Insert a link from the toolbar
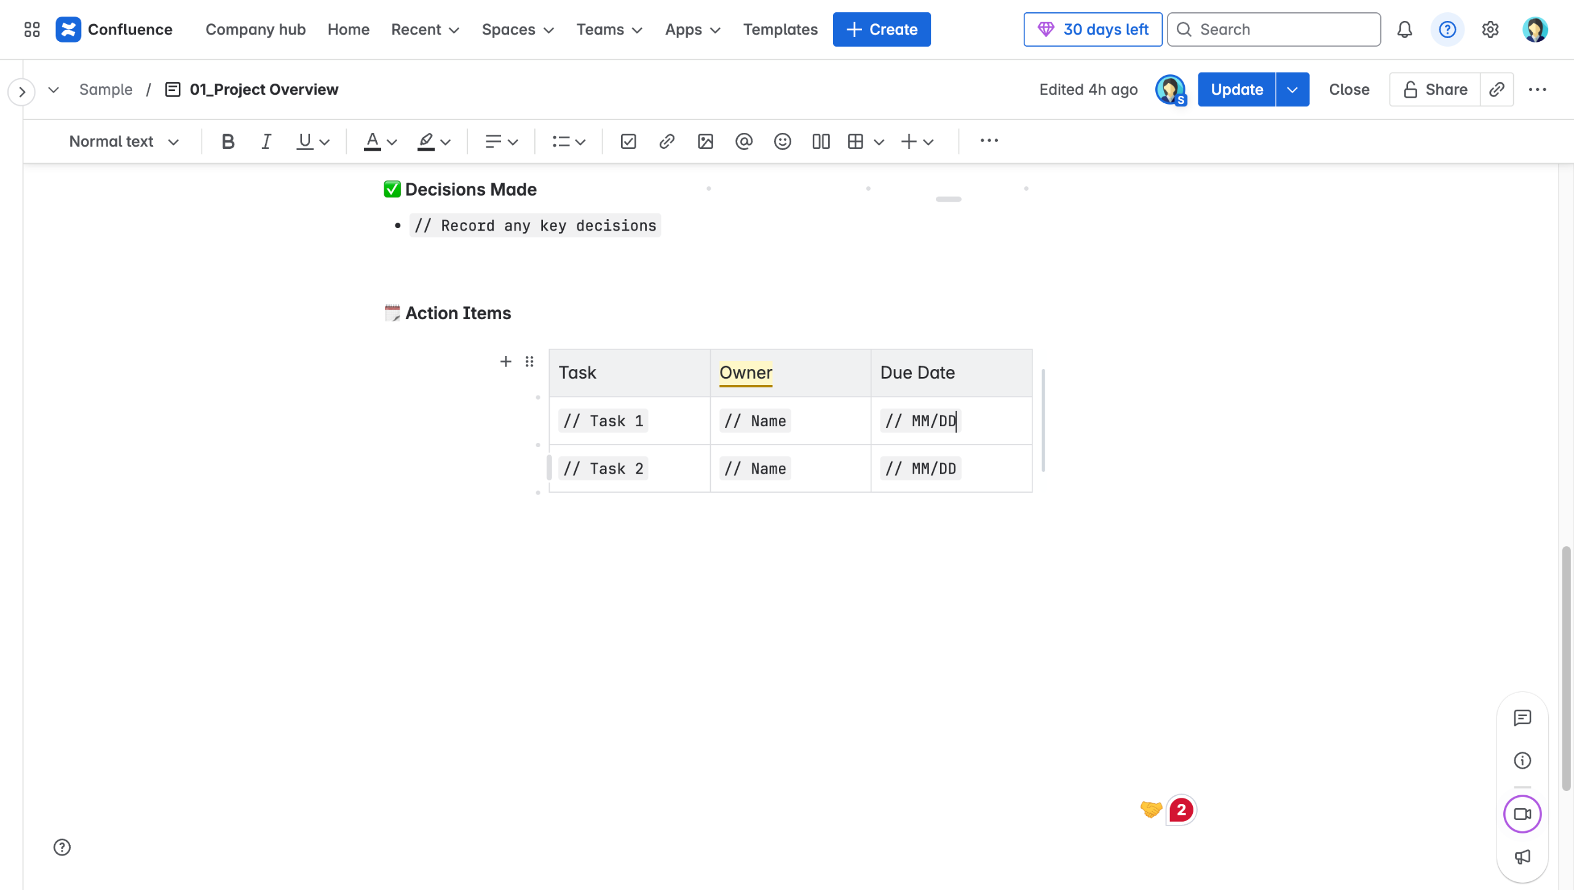The width and height of the screenshot is (1574, 890). click(666, 141)
